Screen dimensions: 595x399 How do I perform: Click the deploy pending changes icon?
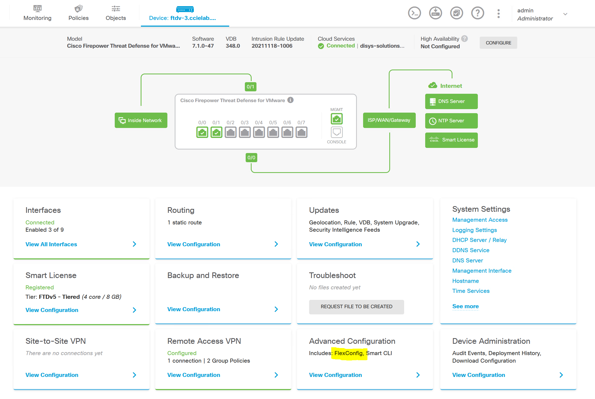coord(435,13)
